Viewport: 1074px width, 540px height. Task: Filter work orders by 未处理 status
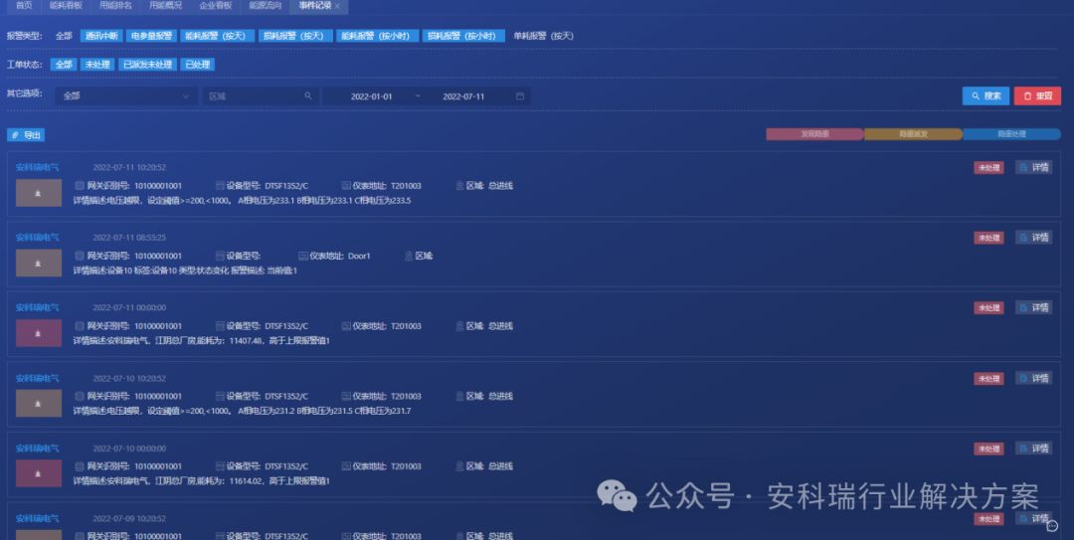[97, 65]
